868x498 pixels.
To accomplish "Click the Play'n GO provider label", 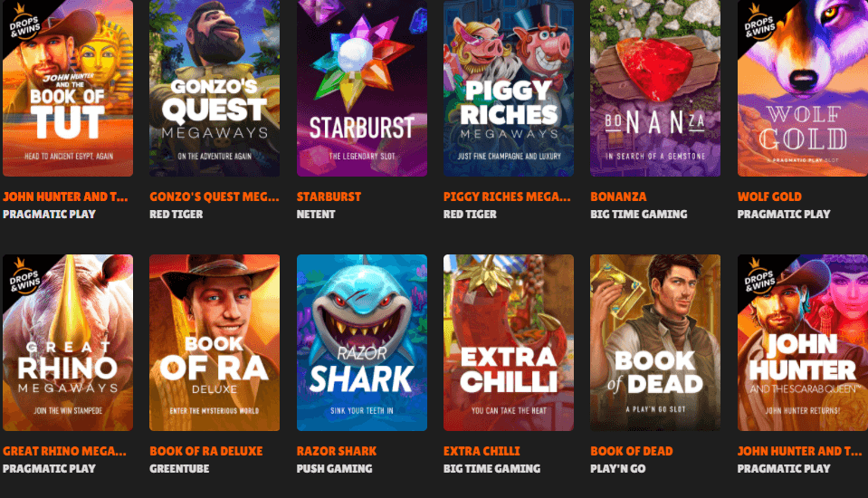I will tap(617, 468).
